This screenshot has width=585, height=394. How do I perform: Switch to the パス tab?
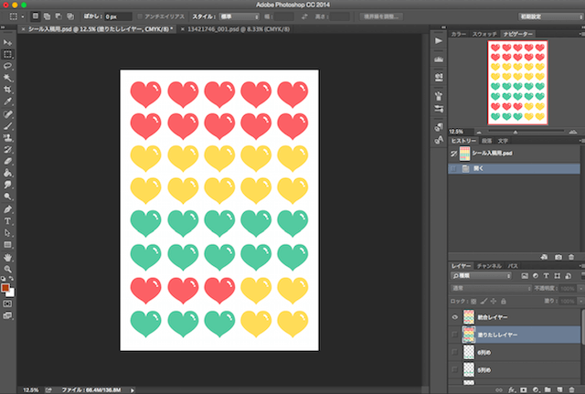[513, 266]
